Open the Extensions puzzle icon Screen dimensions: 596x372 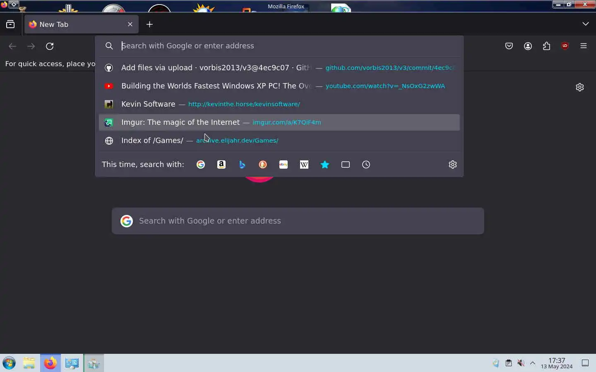coord(546,46)
